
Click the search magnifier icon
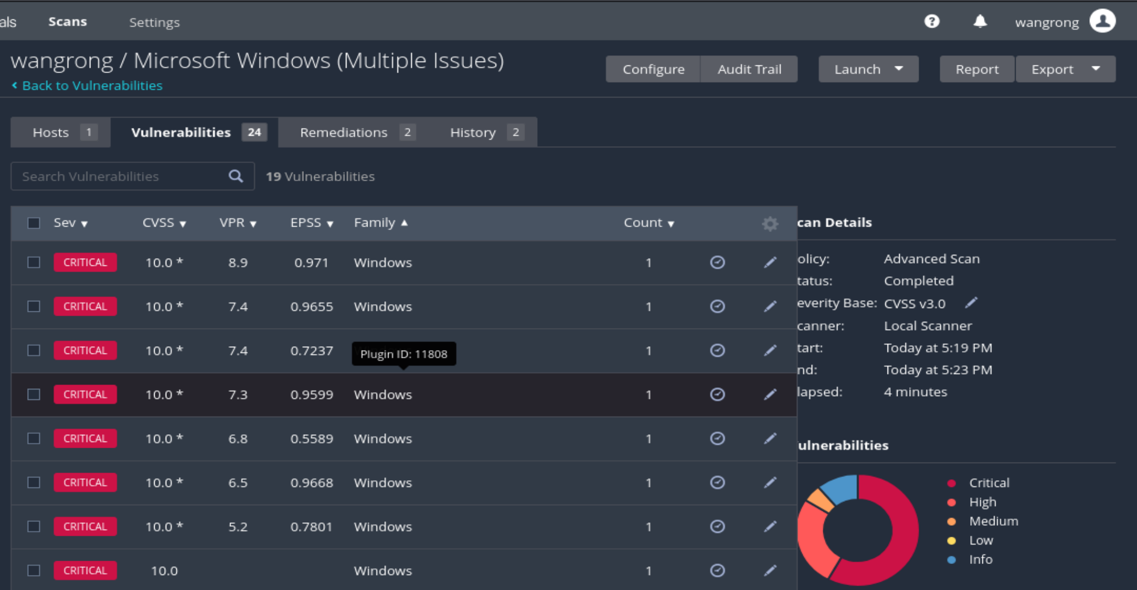point(236,176)
